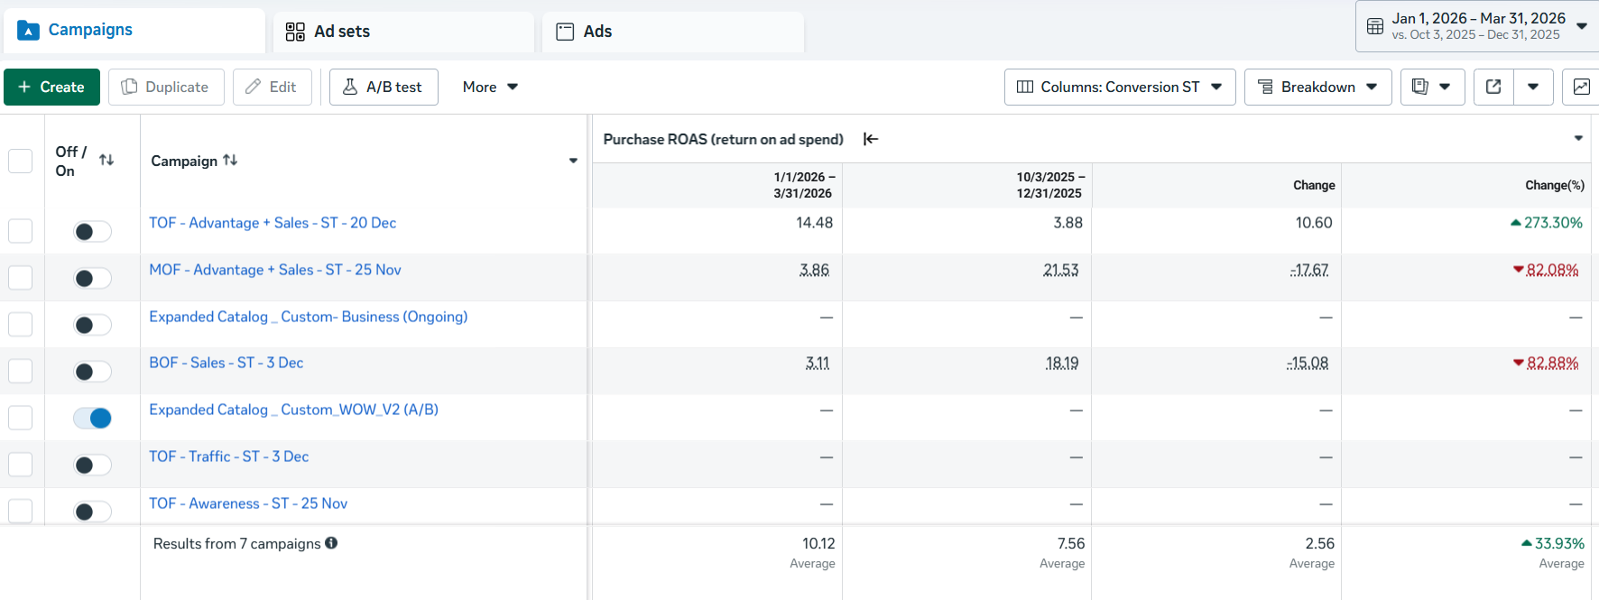Image resolution: width=1599 pixels, height=600 pixels.
Task: Open the Campaign column header dropdown arrow
Action: pos(573,161)
